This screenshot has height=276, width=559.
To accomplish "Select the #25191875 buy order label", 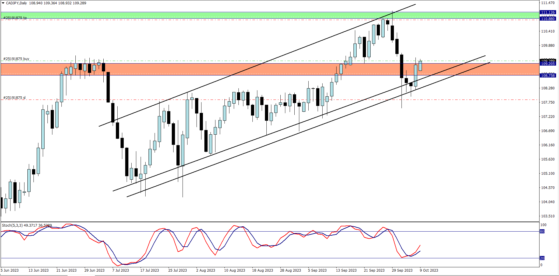I will pos(16,59).
